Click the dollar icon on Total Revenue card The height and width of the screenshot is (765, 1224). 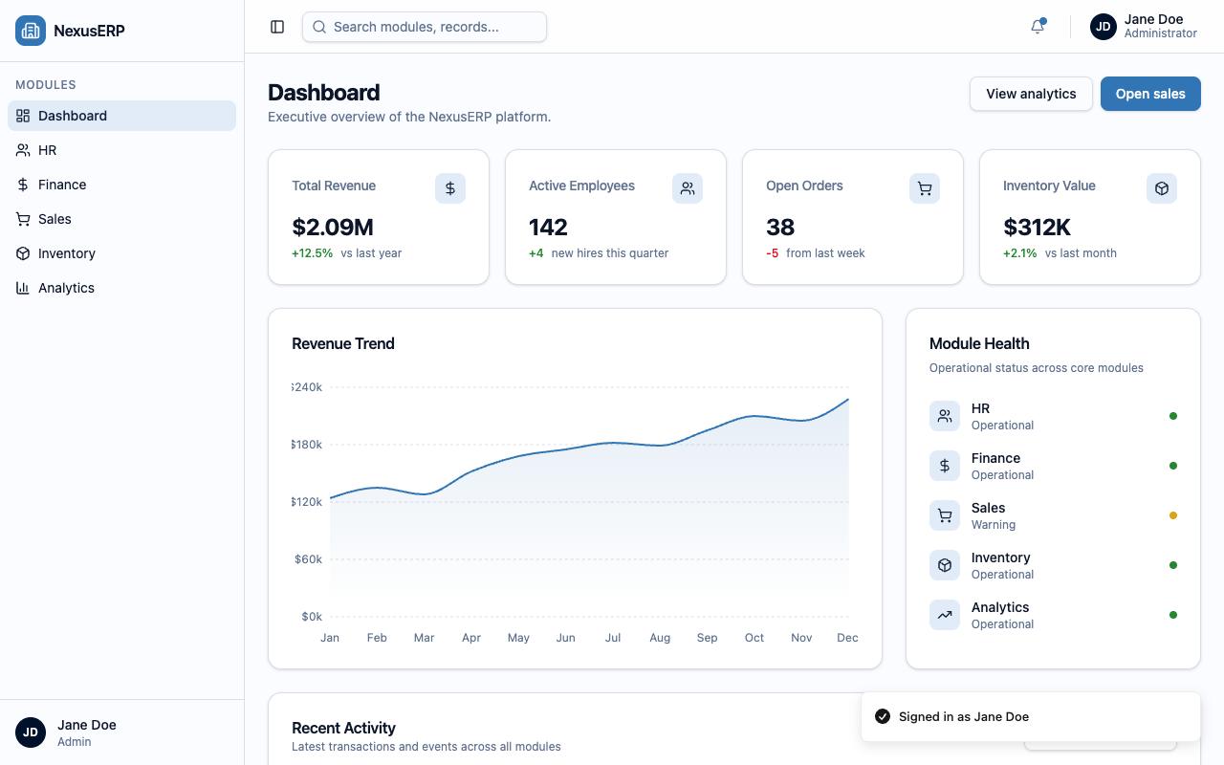450,188
